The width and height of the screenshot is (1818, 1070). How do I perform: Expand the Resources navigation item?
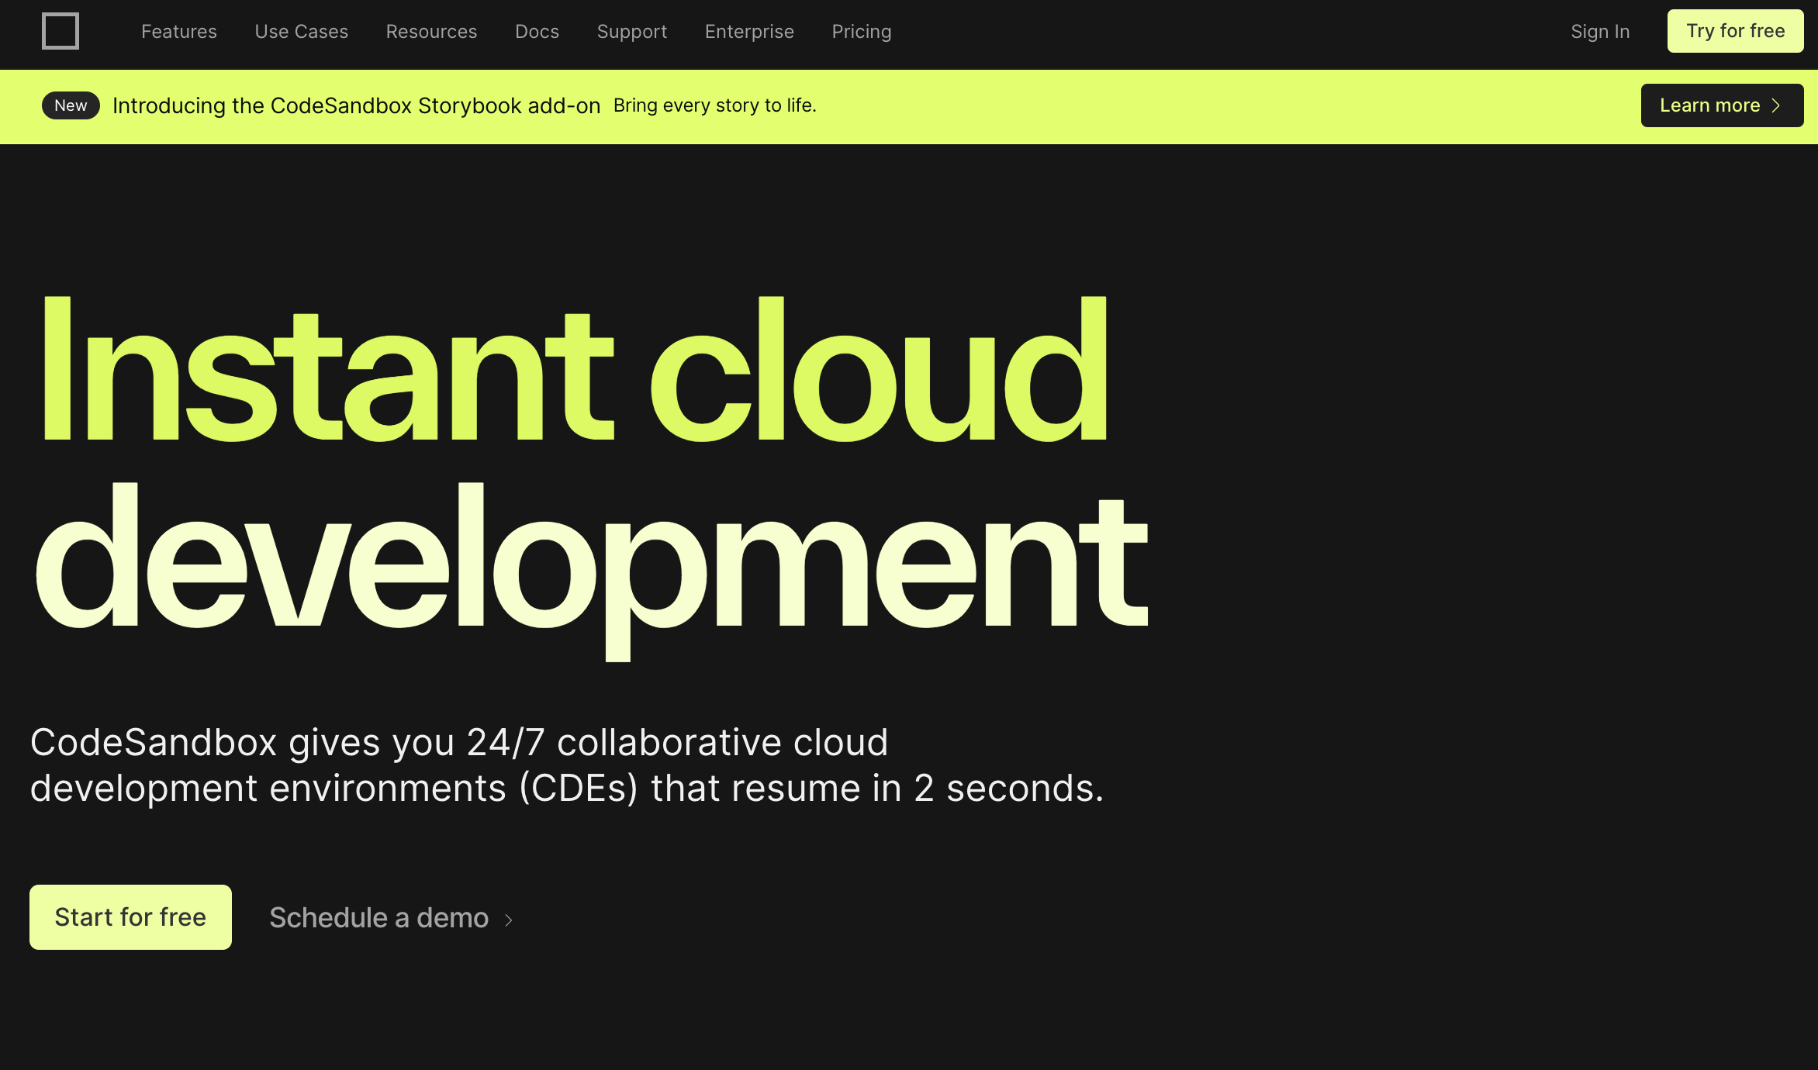(431, 31)
